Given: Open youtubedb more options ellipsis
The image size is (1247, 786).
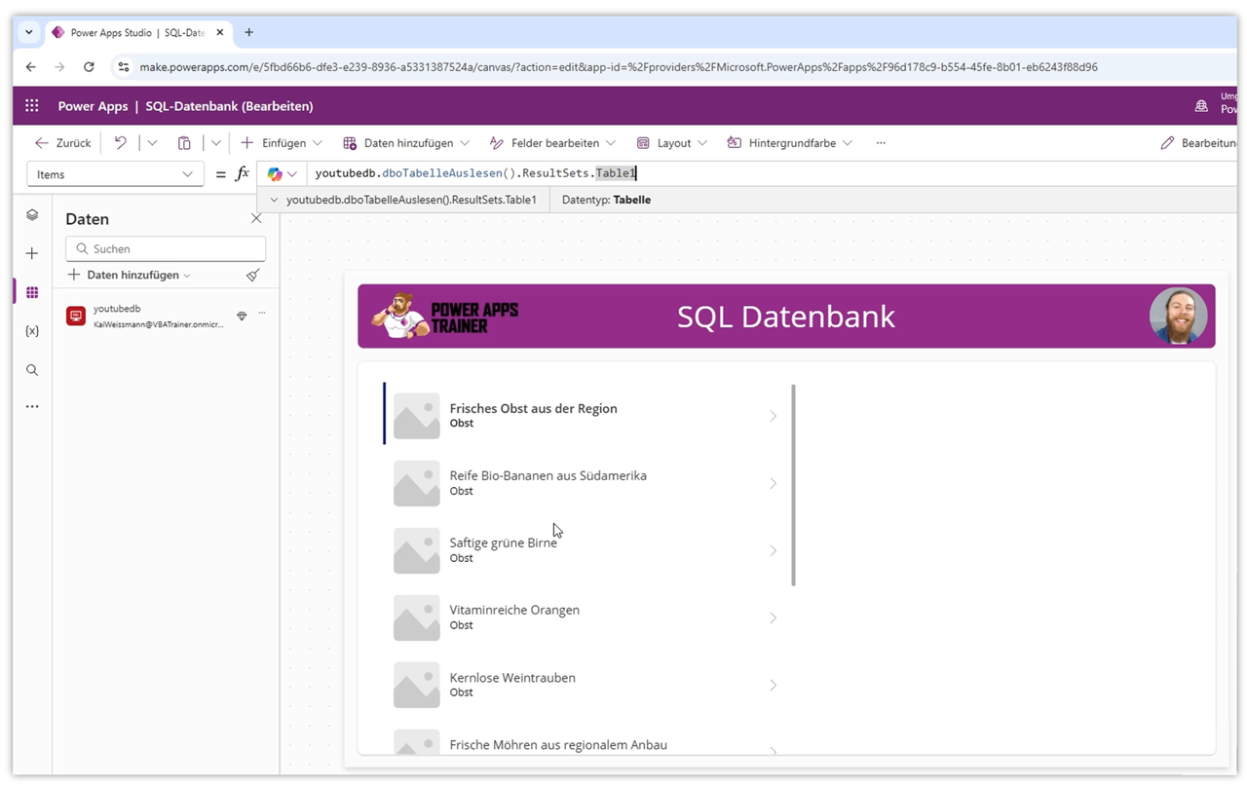Looking at the screenshot, I should pyautogui.click(x=262, y=314).
